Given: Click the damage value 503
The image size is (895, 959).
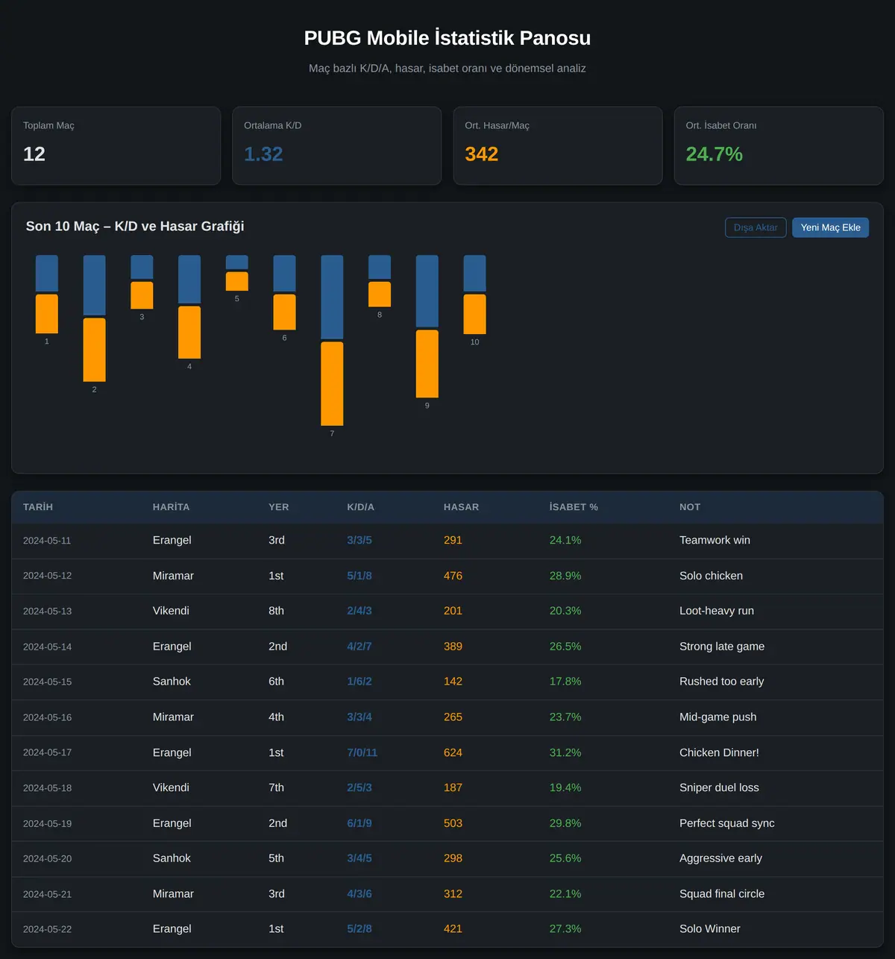Looking at the screenshot, I should pos(453,823).
